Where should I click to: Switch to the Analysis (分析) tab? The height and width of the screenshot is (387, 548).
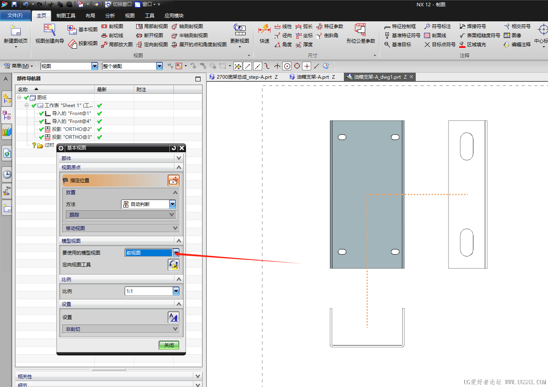click(x=110, y=16)
